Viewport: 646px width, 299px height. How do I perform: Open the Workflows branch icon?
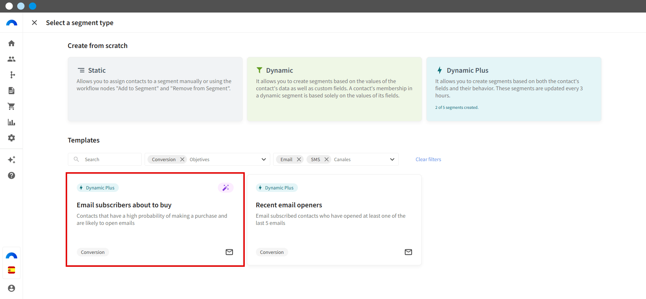tap(12, 75)
